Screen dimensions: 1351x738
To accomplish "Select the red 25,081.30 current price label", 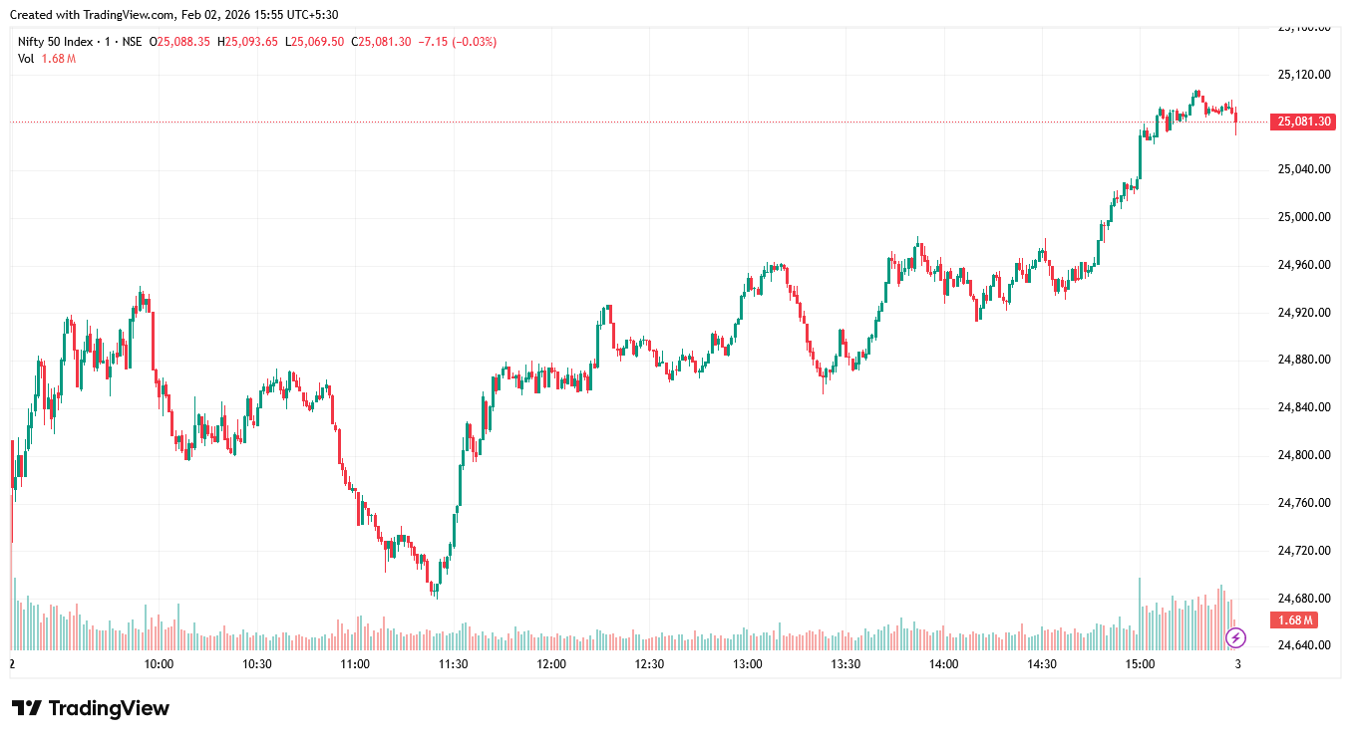I will [1305, 122].
